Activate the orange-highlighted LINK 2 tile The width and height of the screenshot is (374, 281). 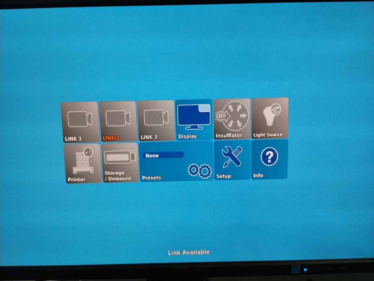tap(117, 121)
